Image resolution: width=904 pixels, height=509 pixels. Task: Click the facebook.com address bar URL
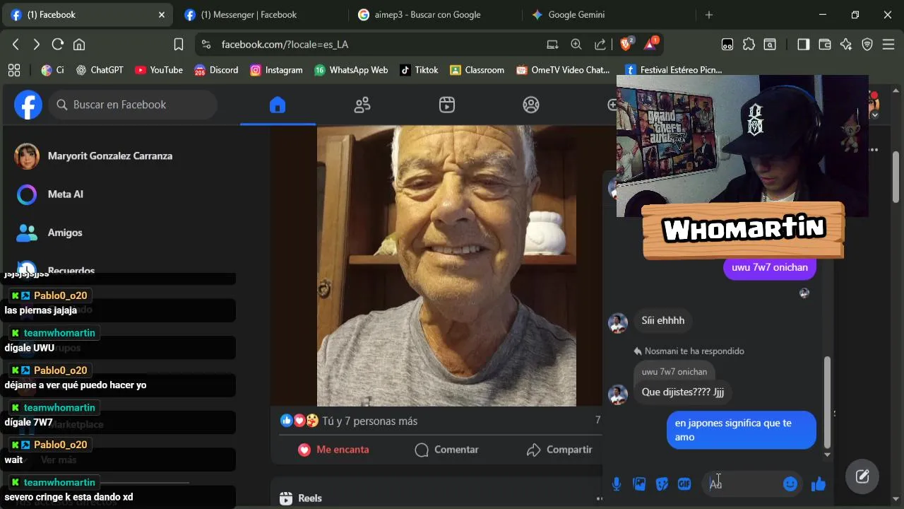tap(285, 45)
